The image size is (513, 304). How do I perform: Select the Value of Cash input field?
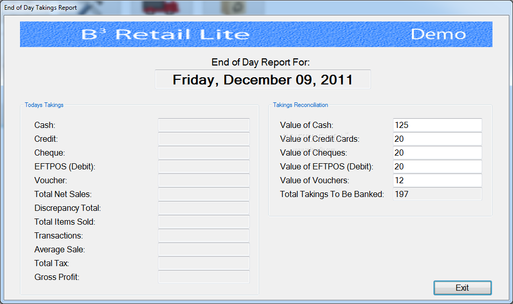[x=438, y=125]
